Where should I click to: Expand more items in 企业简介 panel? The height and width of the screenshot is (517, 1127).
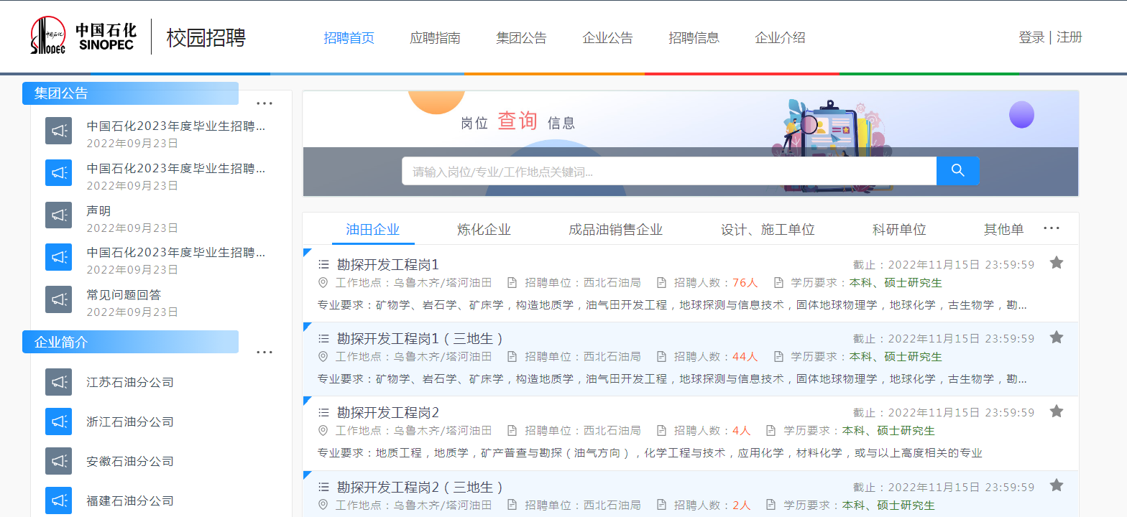tap(264, 352)
